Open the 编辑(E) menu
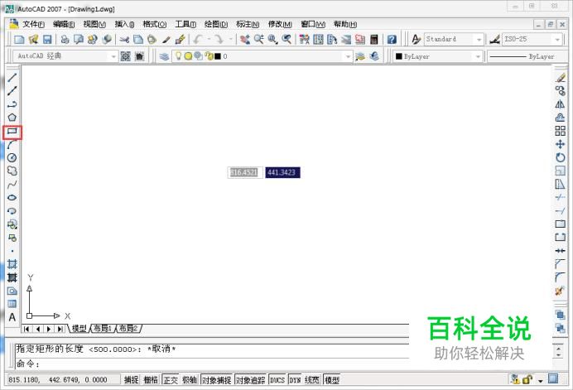573x390 pixels. pyautogui.click(x=64, y=25)
